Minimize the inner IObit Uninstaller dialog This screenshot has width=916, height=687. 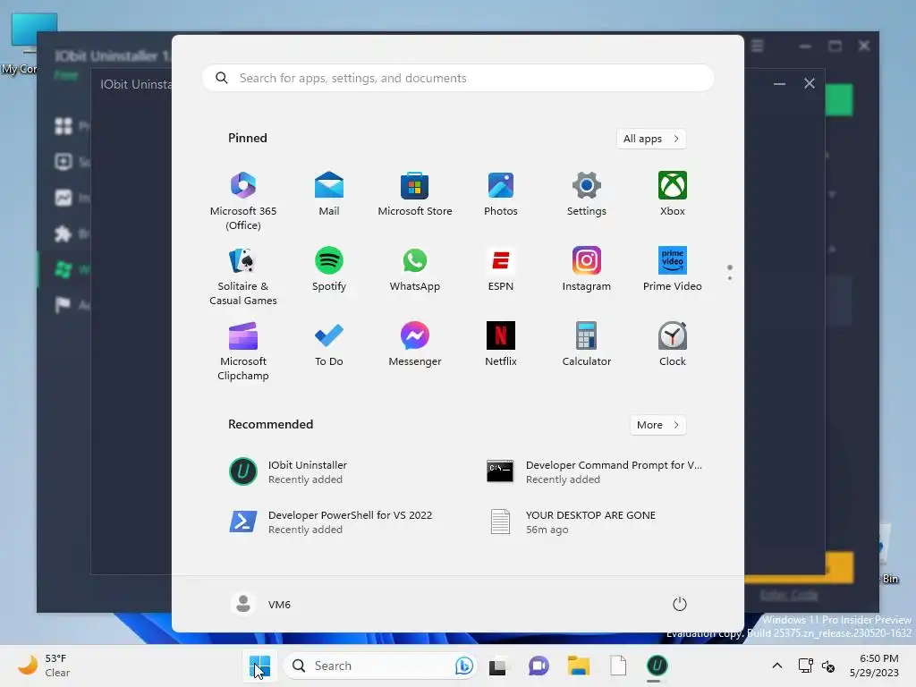779,84
